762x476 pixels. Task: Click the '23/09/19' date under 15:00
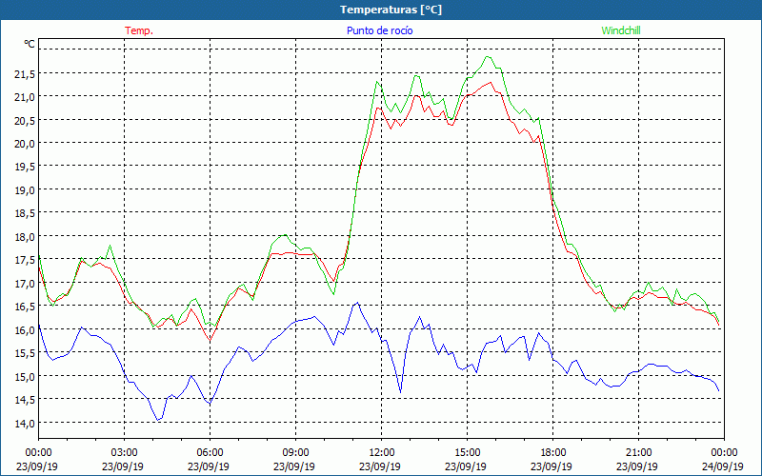click(466, 466)
